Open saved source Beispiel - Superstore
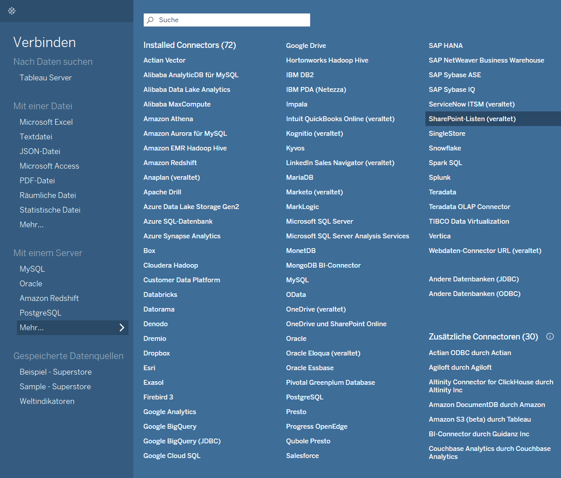The image size is (561, 478). pyautogui.click(x=56, y=372)
